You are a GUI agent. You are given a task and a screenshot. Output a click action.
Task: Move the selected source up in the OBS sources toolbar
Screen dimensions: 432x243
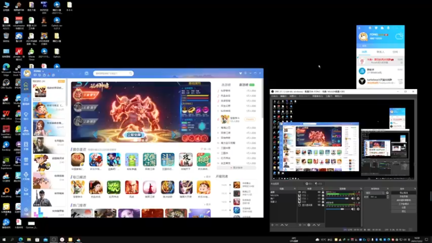tap(314, 225)
